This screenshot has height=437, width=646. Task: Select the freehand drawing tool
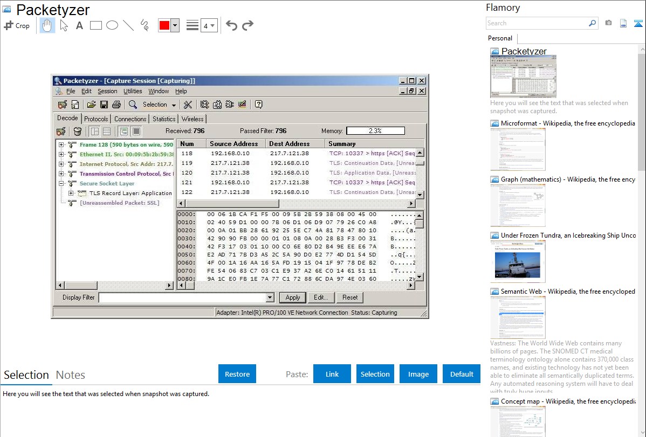[145, 25]
